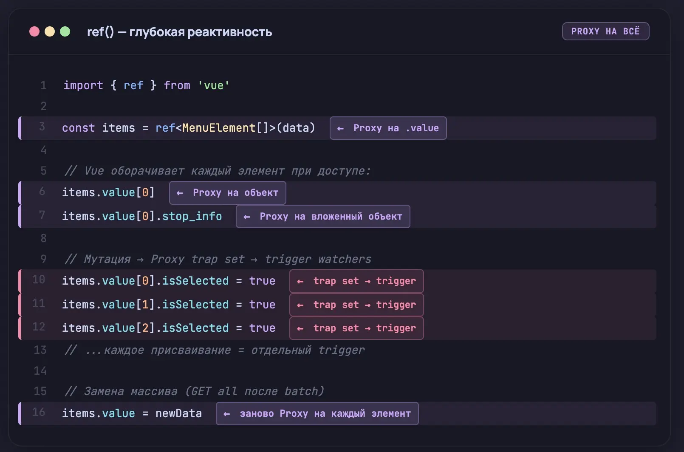Click the left arrow in line 12 annotation
Image resolution: width=684 pixels, height=452 pixels.
(x=300, y=328)
